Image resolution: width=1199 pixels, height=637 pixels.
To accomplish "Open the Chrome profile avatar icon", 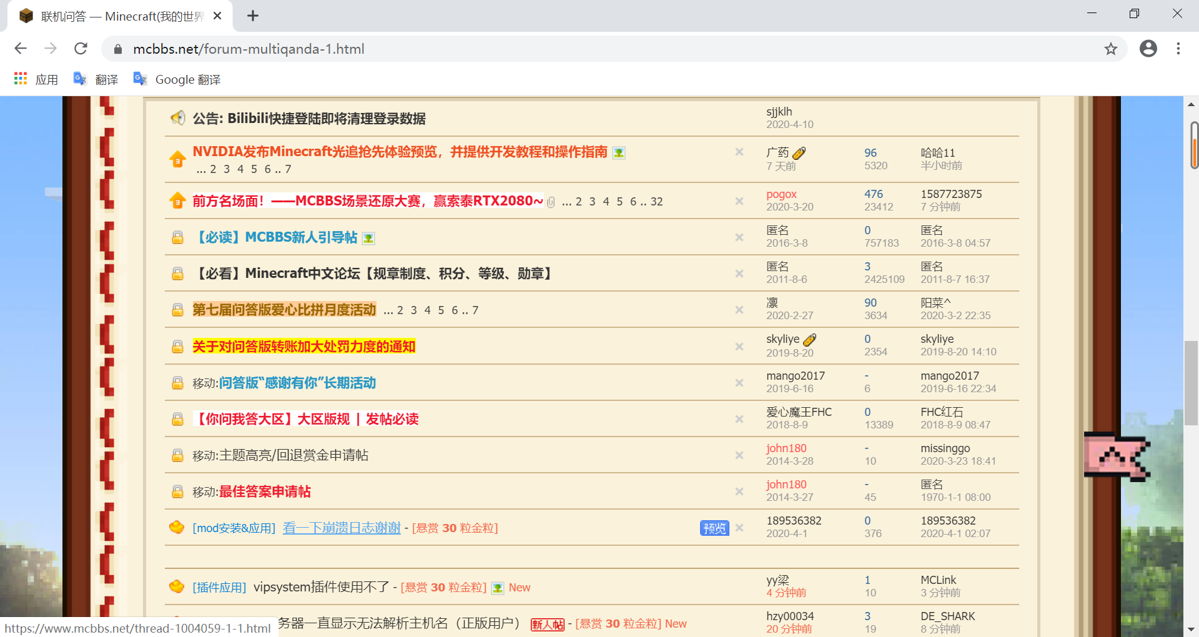I will (x=1148, y=49).
